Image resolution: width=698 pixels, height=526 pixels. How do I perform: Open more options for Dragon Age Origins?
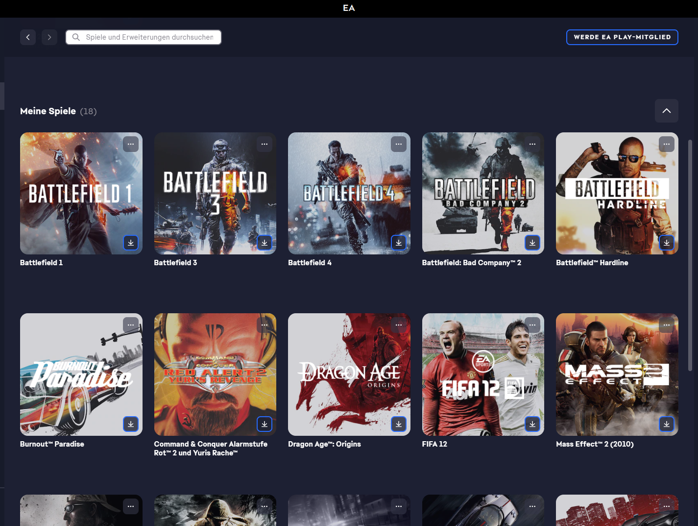tap(399, 325)
